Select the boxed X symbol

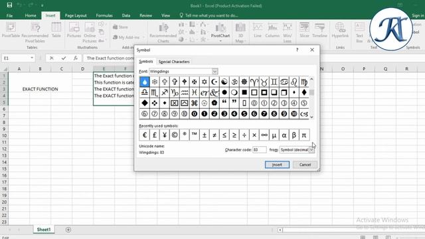(x=175, y=104)
